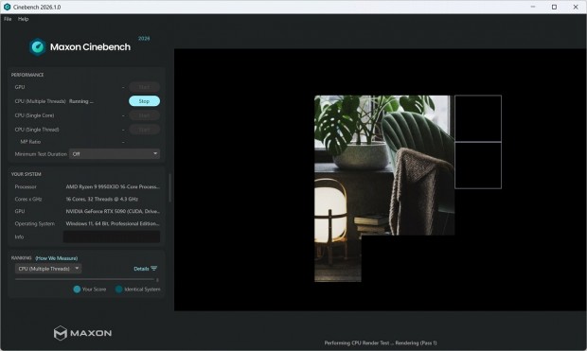
Task: Minimize the Cinebench window
Action: coord(533,7)
